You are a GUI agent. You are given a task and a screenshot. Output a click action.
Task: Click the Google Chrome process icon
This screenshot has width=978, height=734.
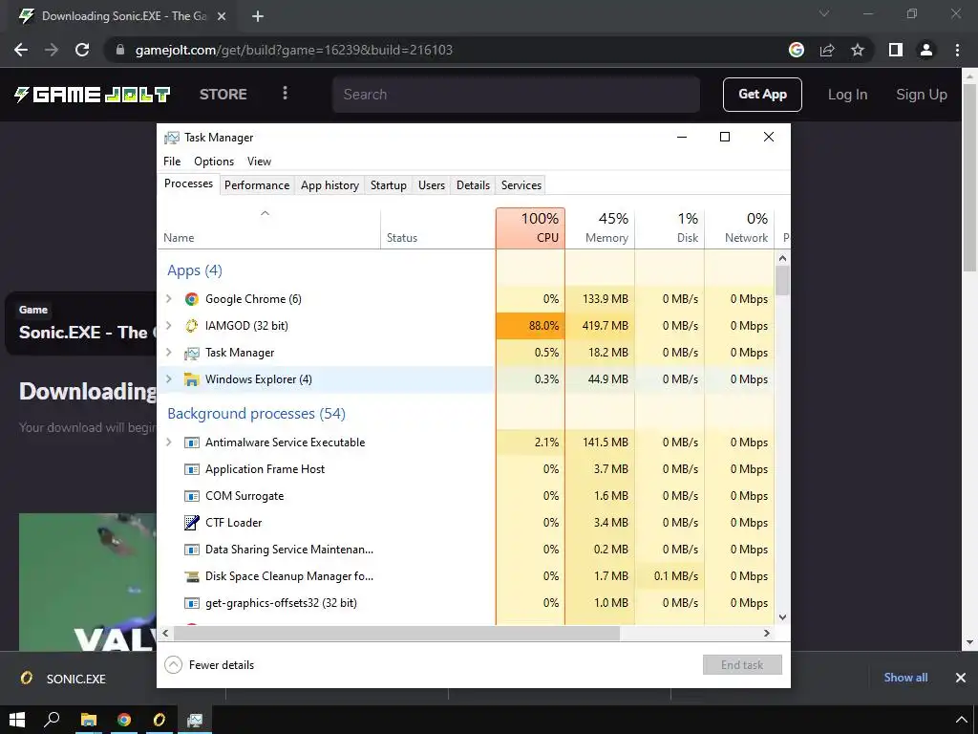[x=191, y=299]
